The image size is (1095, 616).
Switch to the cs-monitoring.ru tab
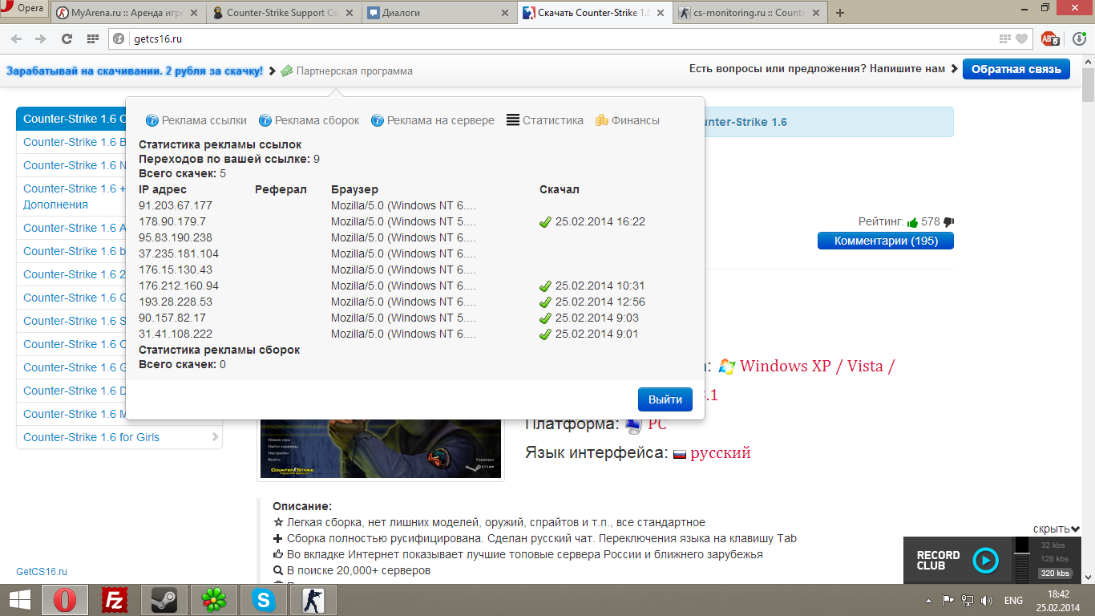(x=749, y=13)
